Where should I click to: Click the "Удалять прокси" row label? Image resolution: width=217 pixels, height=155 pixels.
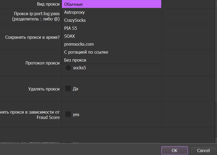pyautogui.click(x=44, y=89)
